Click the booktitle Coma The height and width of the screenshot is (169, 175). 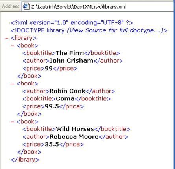coord(65,98)
